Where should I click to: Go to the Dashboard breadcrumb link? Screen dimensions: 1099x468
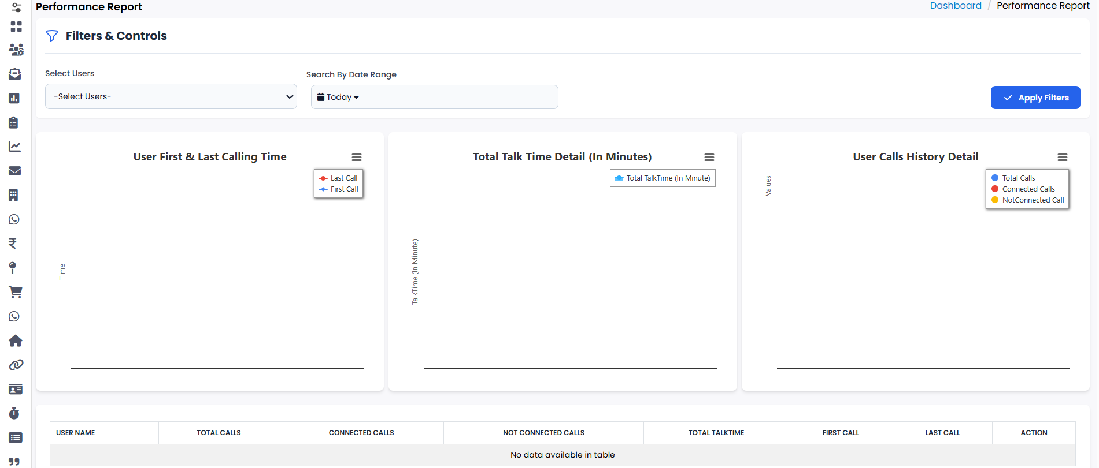point(956,6)
